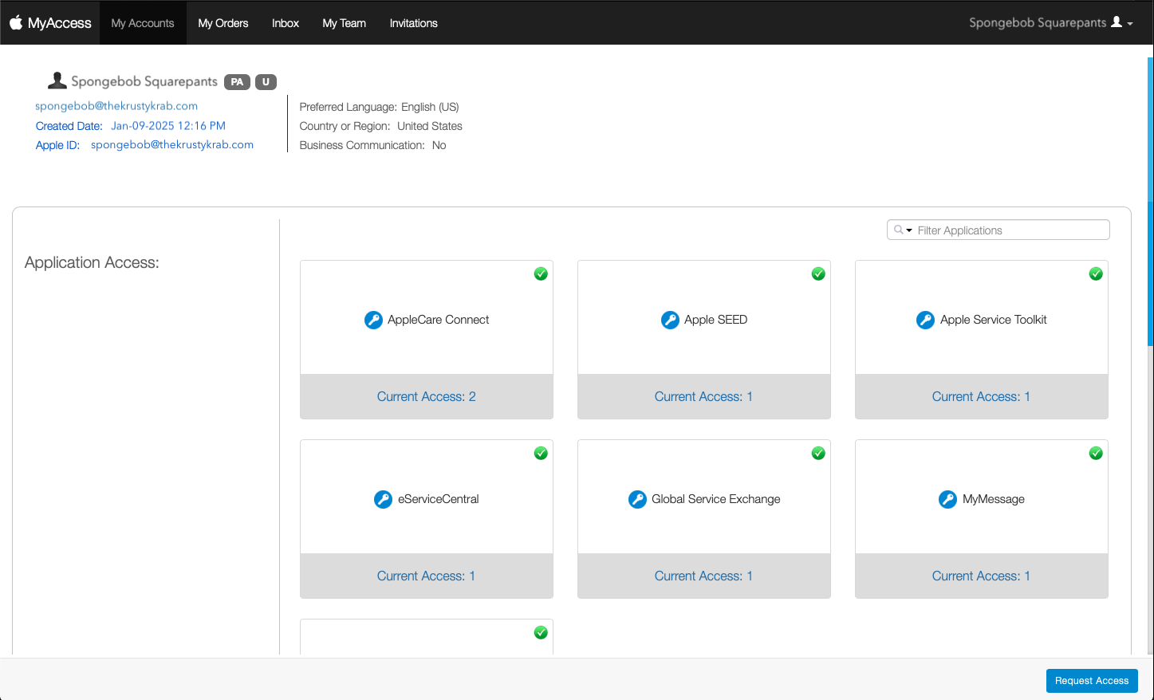Click the blue page scrollbar on the right edge

coord(1150,201)
